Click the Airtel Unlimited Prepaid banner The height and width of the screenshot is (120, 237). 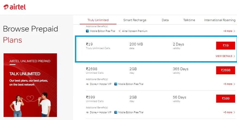(x=30, y=85)
